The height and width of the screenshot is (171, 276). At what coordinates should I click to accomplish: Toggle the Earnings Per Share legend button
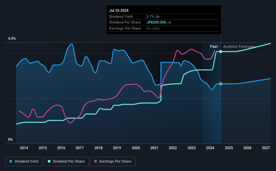(113, 162)
